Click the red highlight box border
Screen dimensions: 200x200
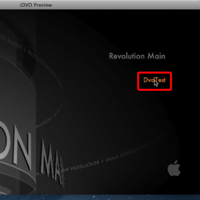click(x=154, y=72)
